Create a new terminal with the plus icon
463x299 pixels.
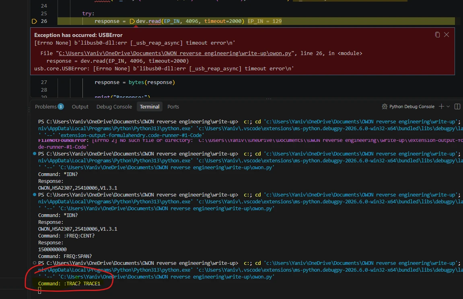(441, 106)
